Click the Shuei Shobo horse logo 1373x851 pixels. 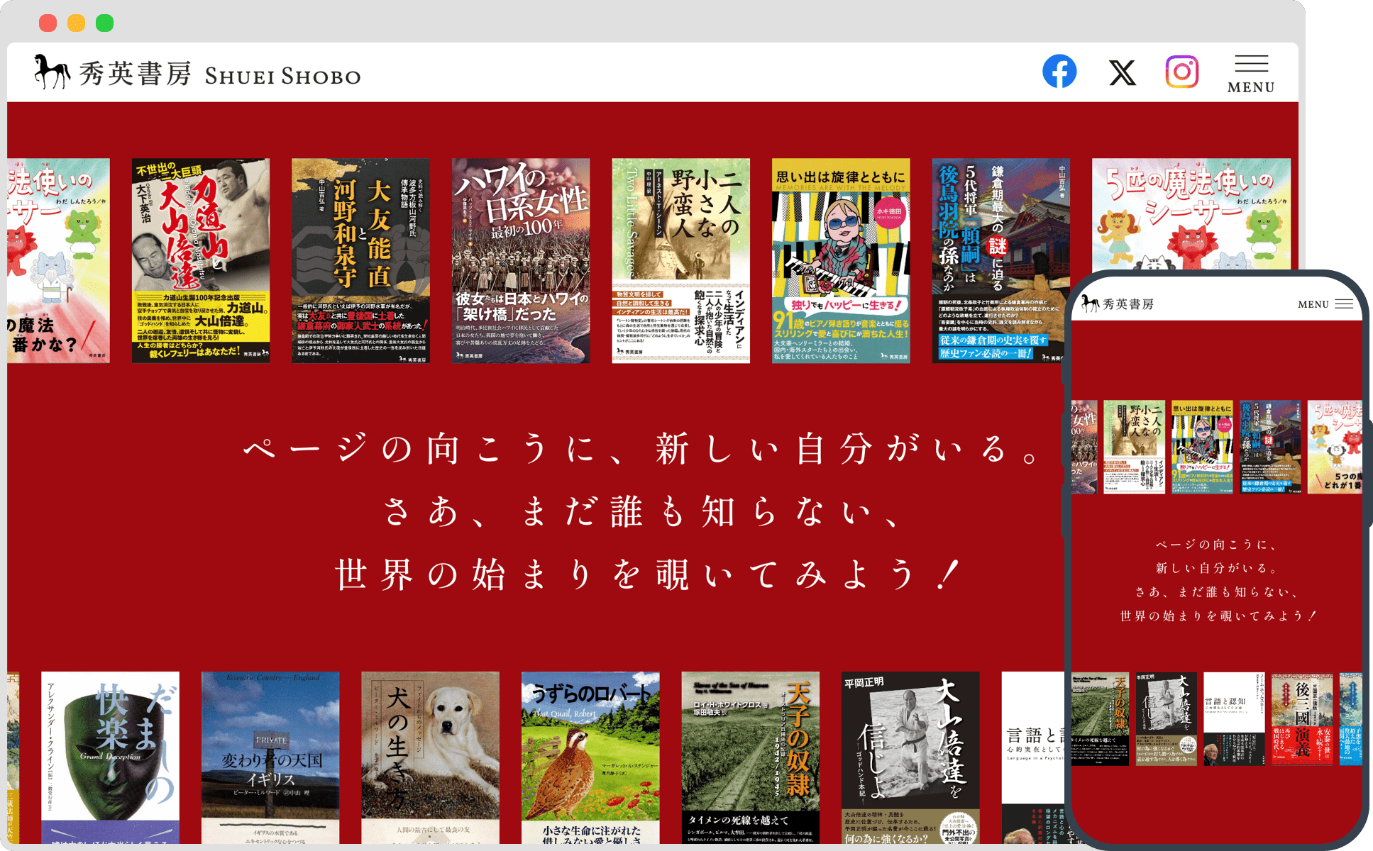(x=52, y=72)
